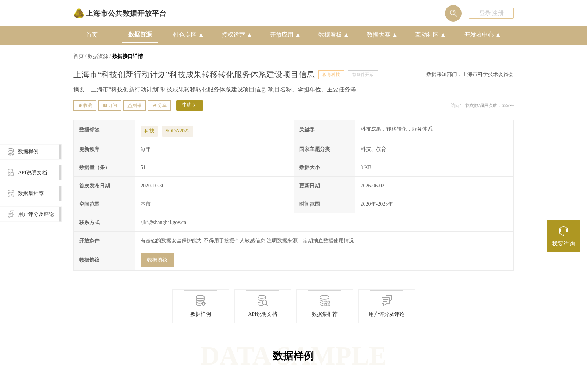Click 首页 breadcrumb link
This screenshot has width=587, height=366.
click(79, 56)
